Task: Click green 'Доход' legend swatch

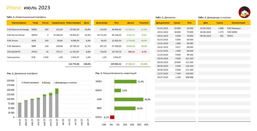Action: coord(43,83)
